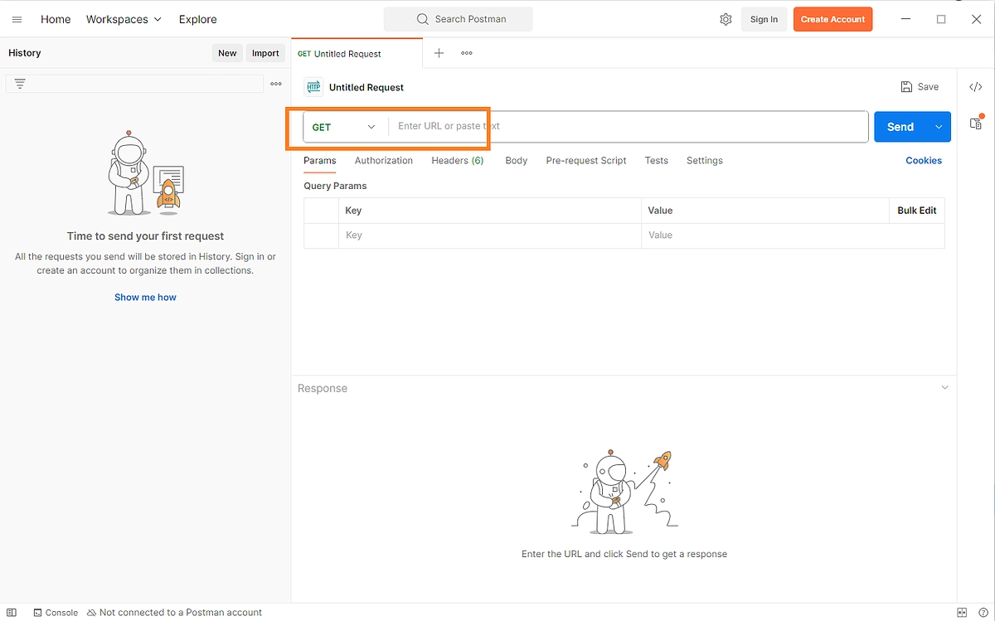Click the Query Params label

tap(335, 186)
